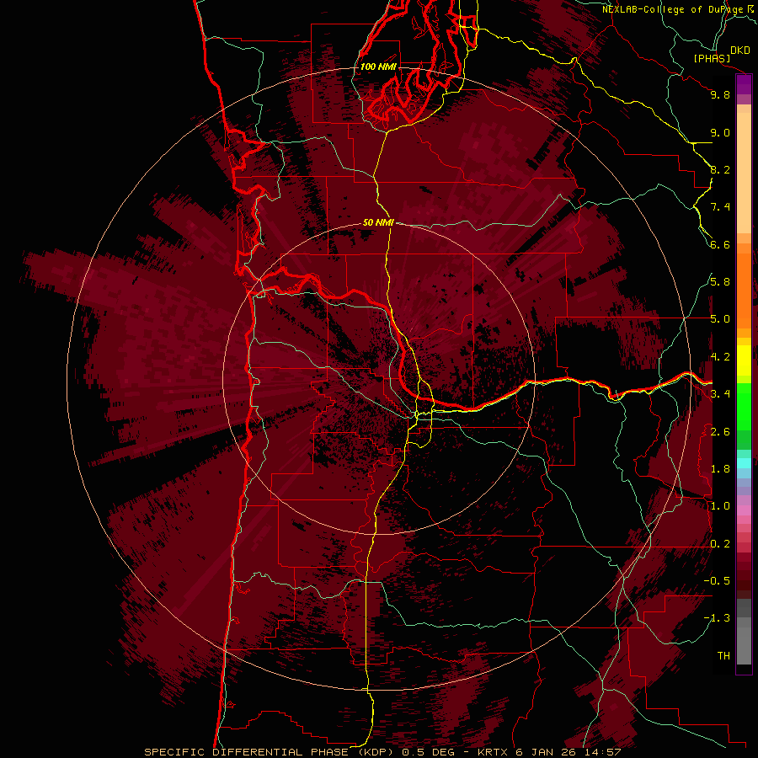Pick the bright green segment of the color bar
758x758 pixels.
(x=744, y=406)
